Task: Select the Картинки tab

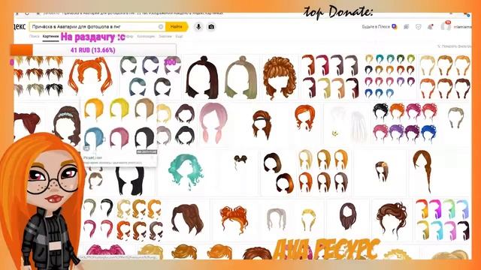Action: tap(50, 37)
